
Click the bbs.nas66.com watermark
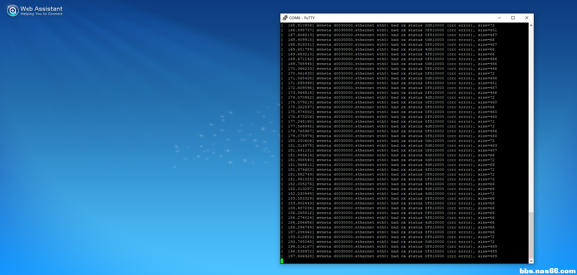pyautogui.click(x=547, y=271)
